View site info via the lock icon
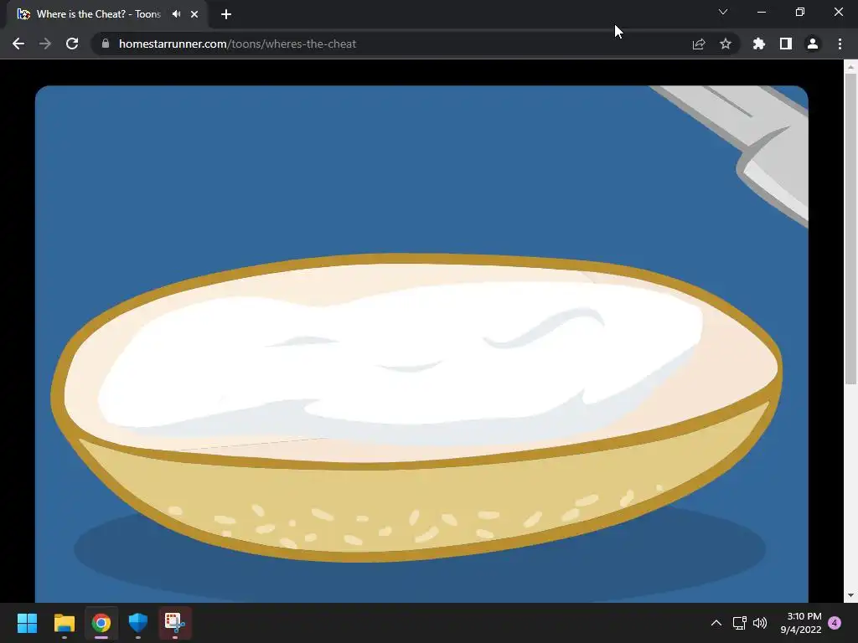This screenshot has width=858, height=643. [x=106, y=44]
